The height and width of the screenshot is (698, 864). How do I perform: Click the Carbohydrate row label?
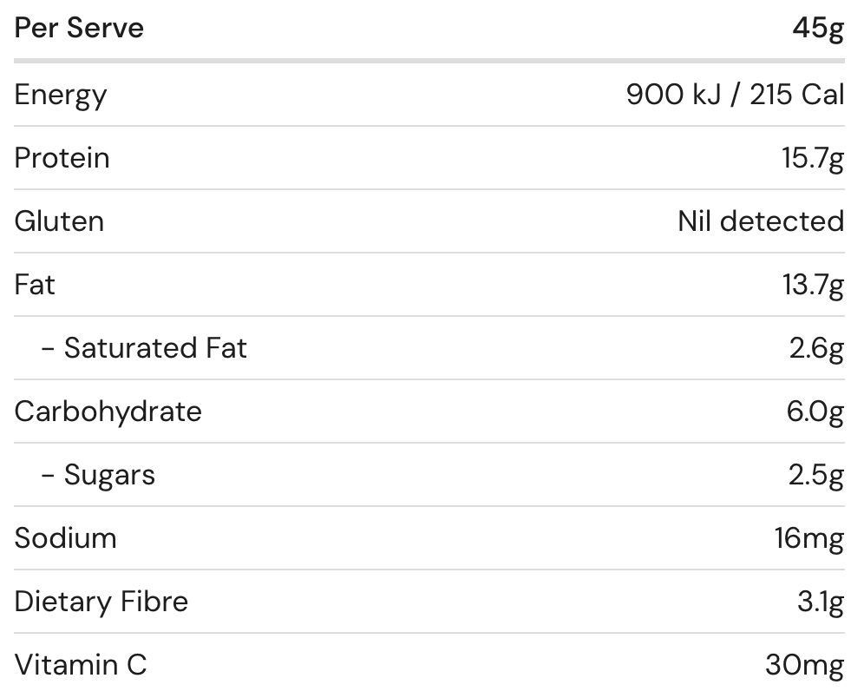point(108,412)
